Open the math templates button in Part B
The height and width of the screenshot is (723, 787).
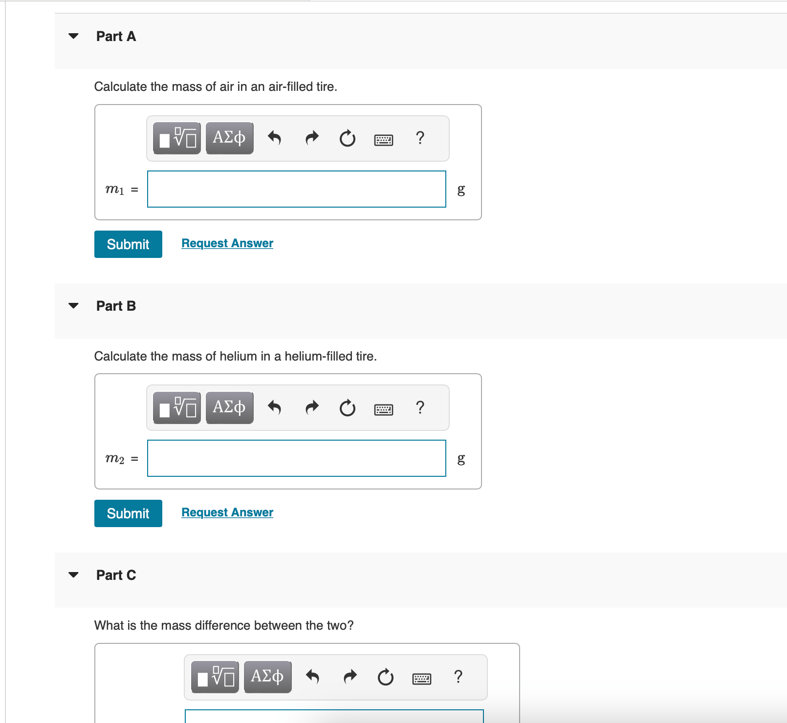[x=177, y=407]
